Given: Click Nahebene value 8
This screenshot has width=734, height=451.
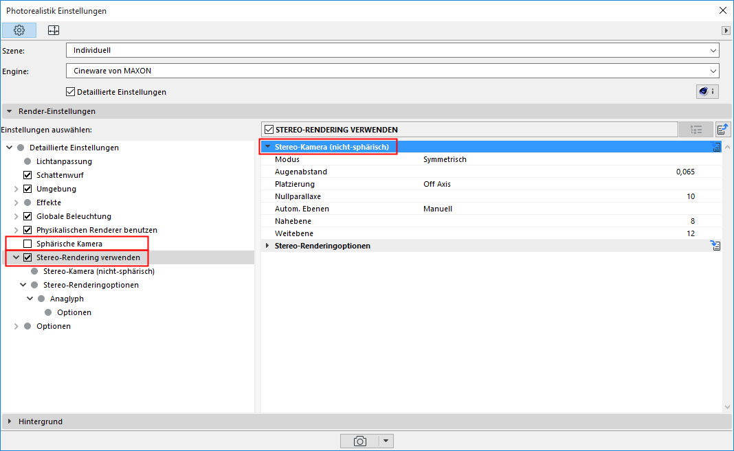Looking at the screenshot, I should tap(693, 221).
